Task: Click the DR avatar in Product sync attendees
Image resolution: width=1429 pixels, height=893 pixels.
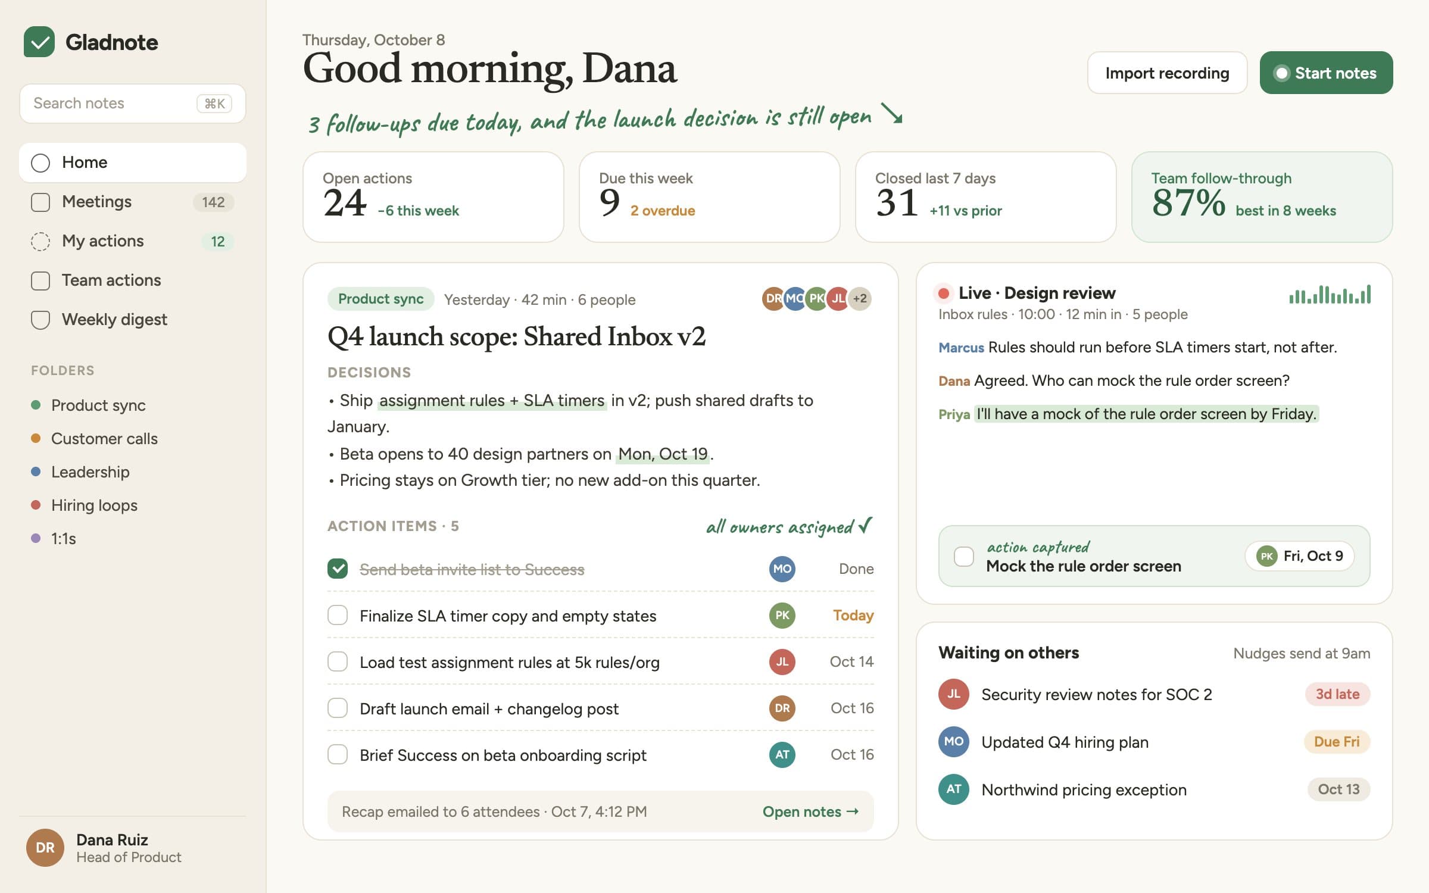Action: (x=772, y=298)
